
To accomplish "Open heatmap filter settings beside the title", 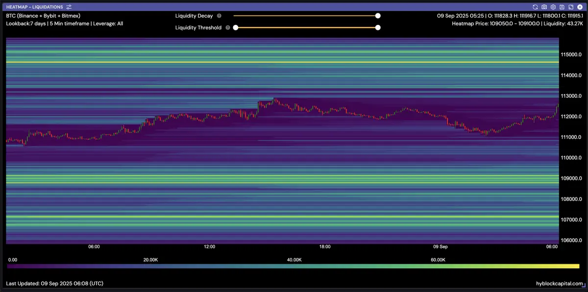I will (69, 7).
